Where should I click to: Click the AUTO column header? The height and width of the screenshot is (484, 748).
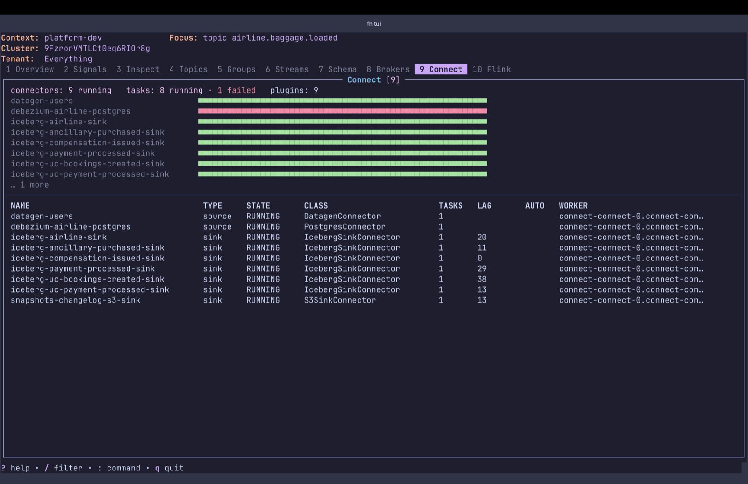point(535,206)
